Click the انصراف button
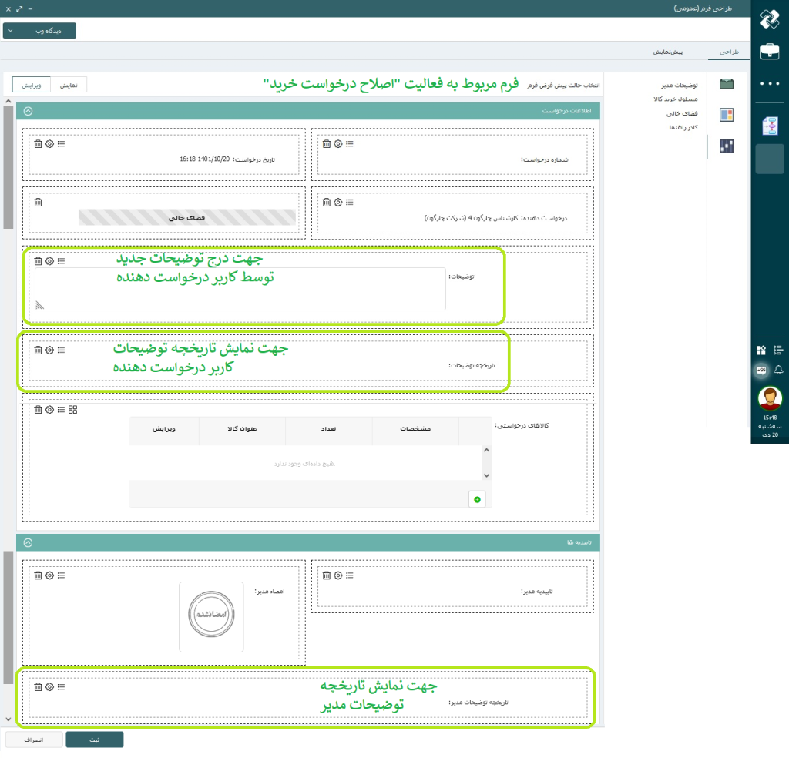Image resolution: width=789 pixels, height=758 pixels. tap(33, 740)
